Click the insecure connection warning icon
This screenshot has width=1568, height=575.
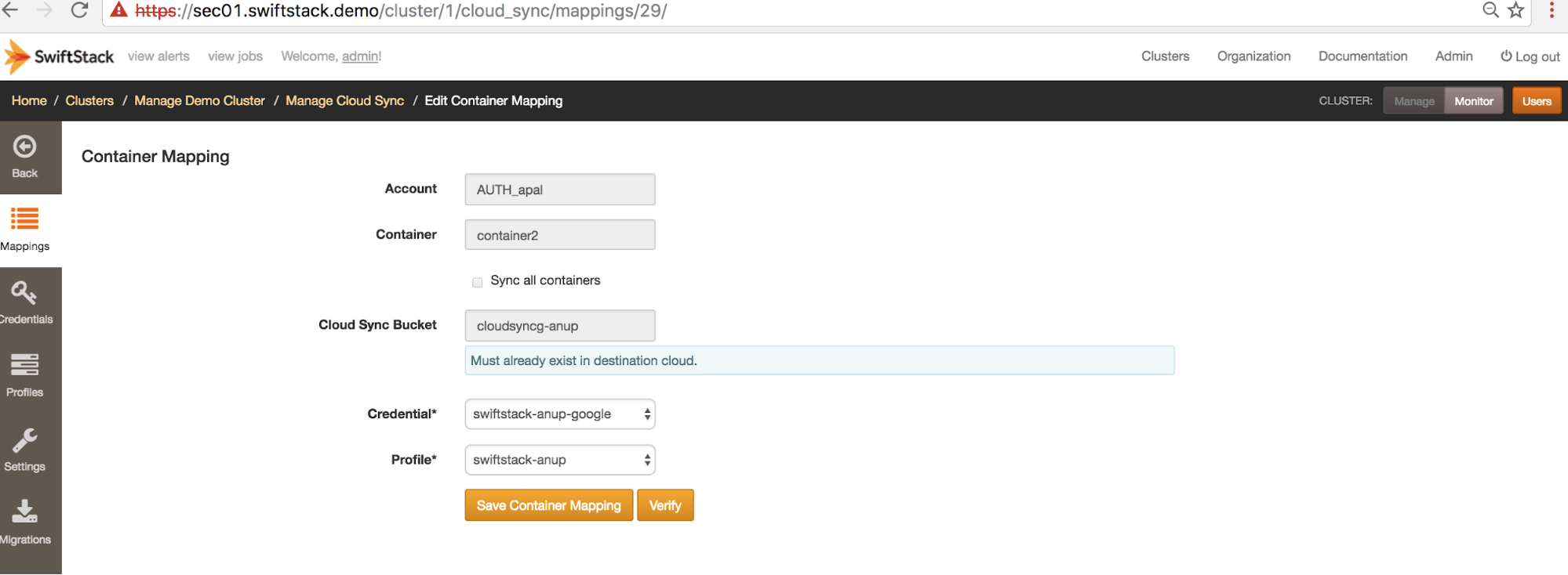coord(118,10)
